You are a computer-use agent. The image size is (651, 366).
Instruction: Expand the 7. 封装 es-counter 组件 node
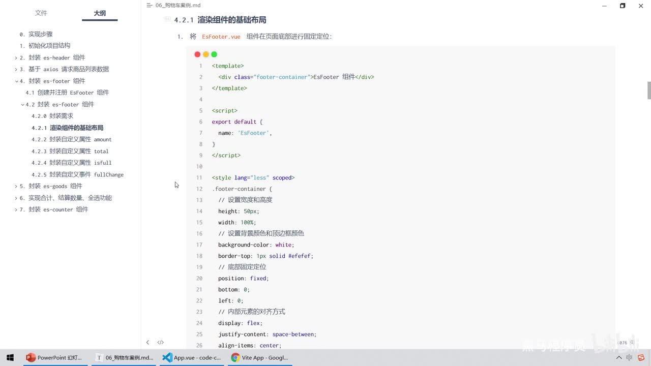[16, 210]
